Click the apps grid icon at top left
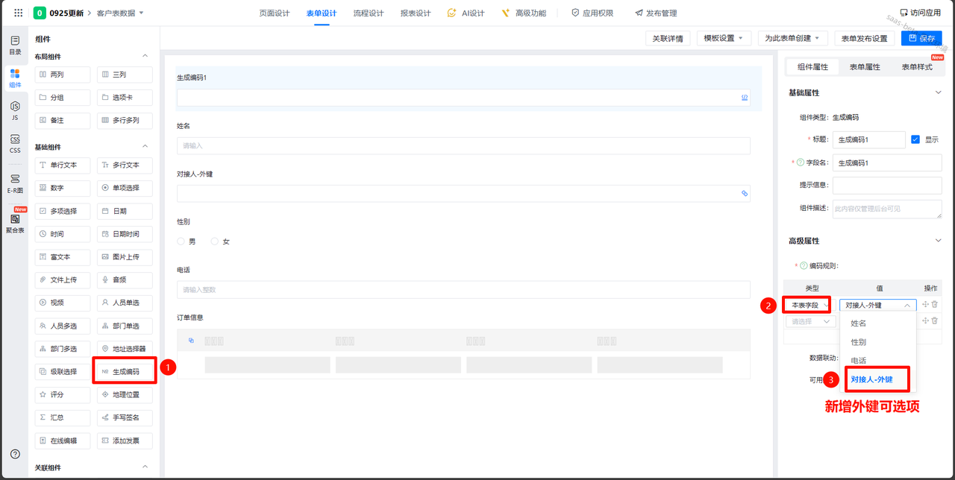Image resolution: width=955 pixels, height=480 pixels. tap(19, 13)
